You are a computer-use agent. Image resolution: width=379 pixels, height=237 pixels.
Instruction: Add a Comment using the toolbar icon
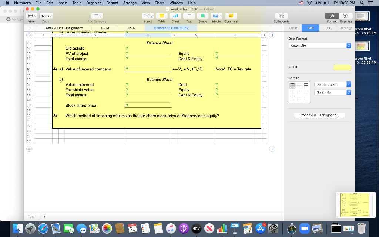(x=231, y=16)
